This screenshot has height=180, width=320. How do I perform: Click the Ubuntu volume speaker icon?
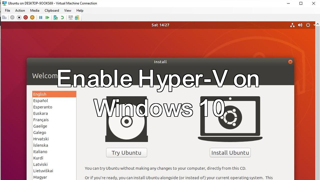(300, 25)
